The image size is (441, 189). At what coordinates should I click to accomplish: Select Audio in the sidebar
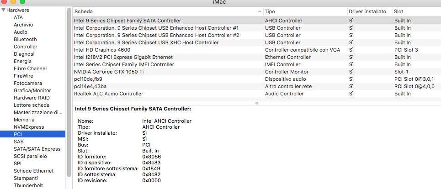(x=21, y=32)
